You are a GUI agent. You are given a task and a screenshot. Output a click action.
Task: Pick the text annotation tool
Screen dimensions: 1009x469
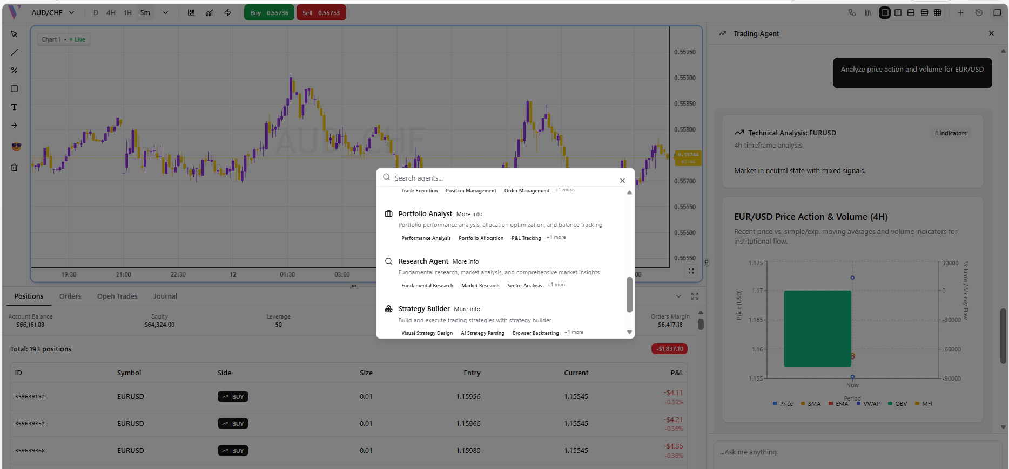pos(15,107)
